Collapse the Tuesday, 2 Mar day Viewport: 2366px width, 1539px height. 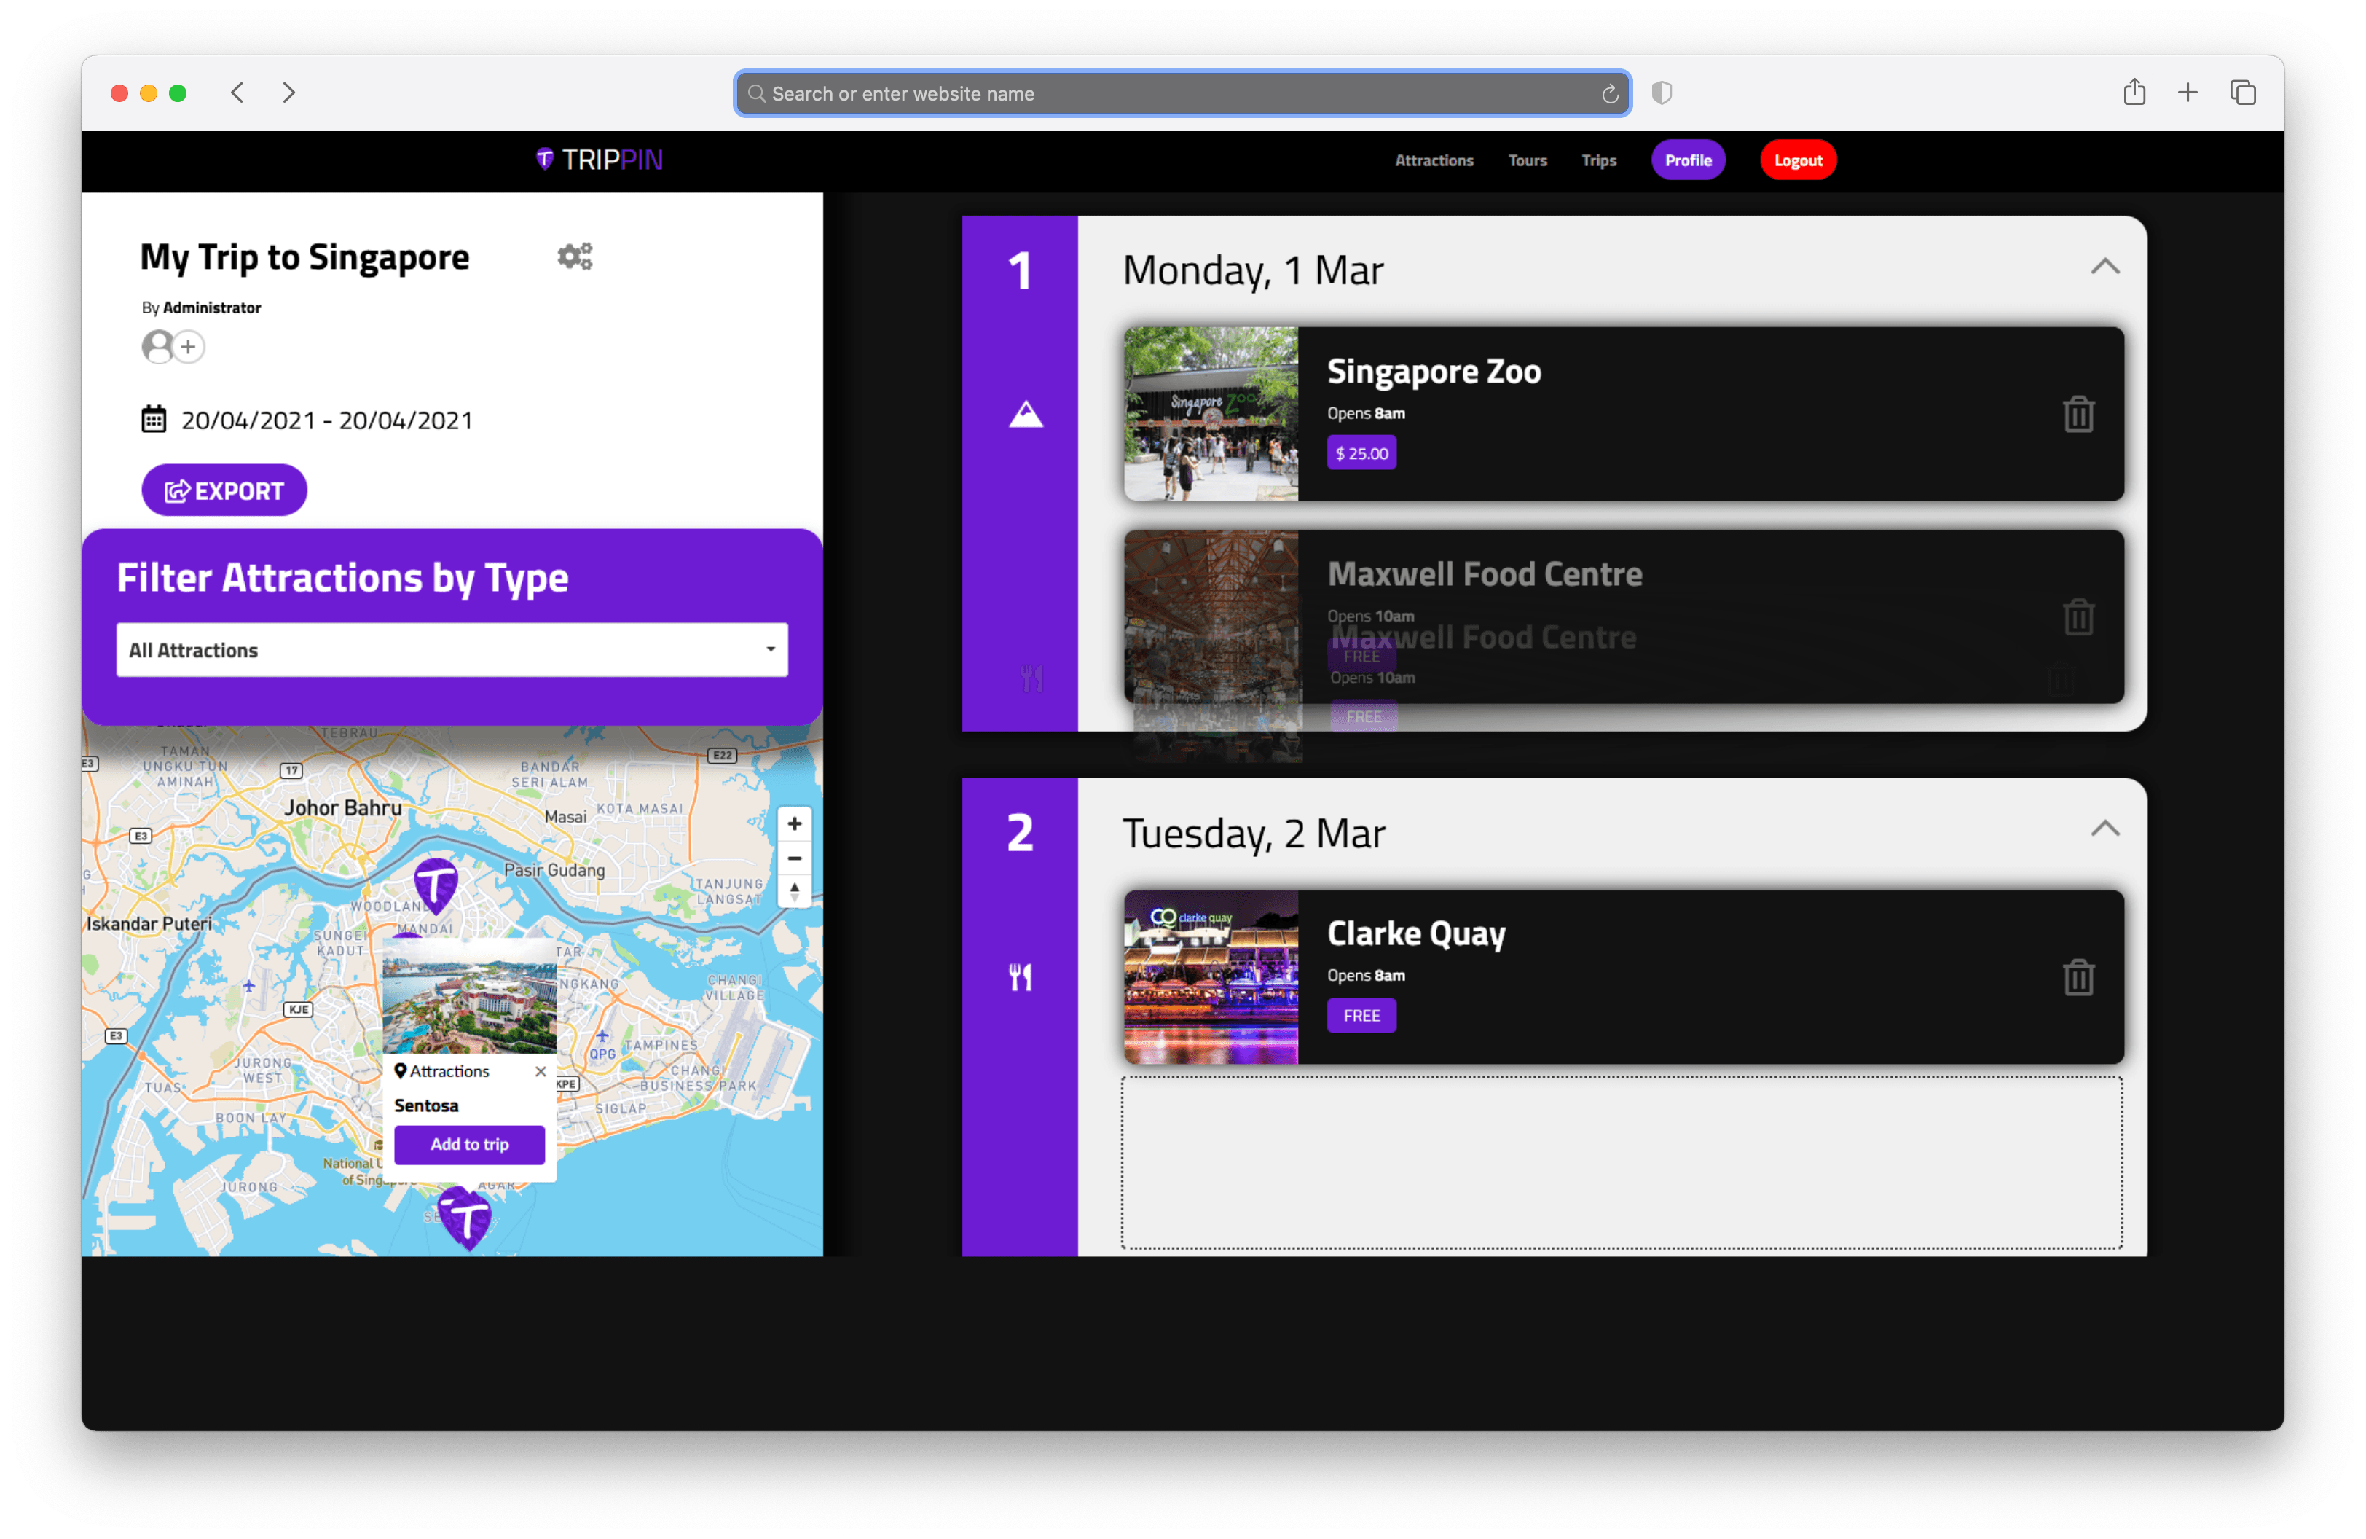[x=2104, y=829]
